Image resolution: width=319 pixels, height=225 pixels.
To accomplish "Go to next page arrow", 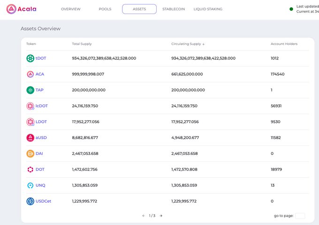I will point(161,216).
